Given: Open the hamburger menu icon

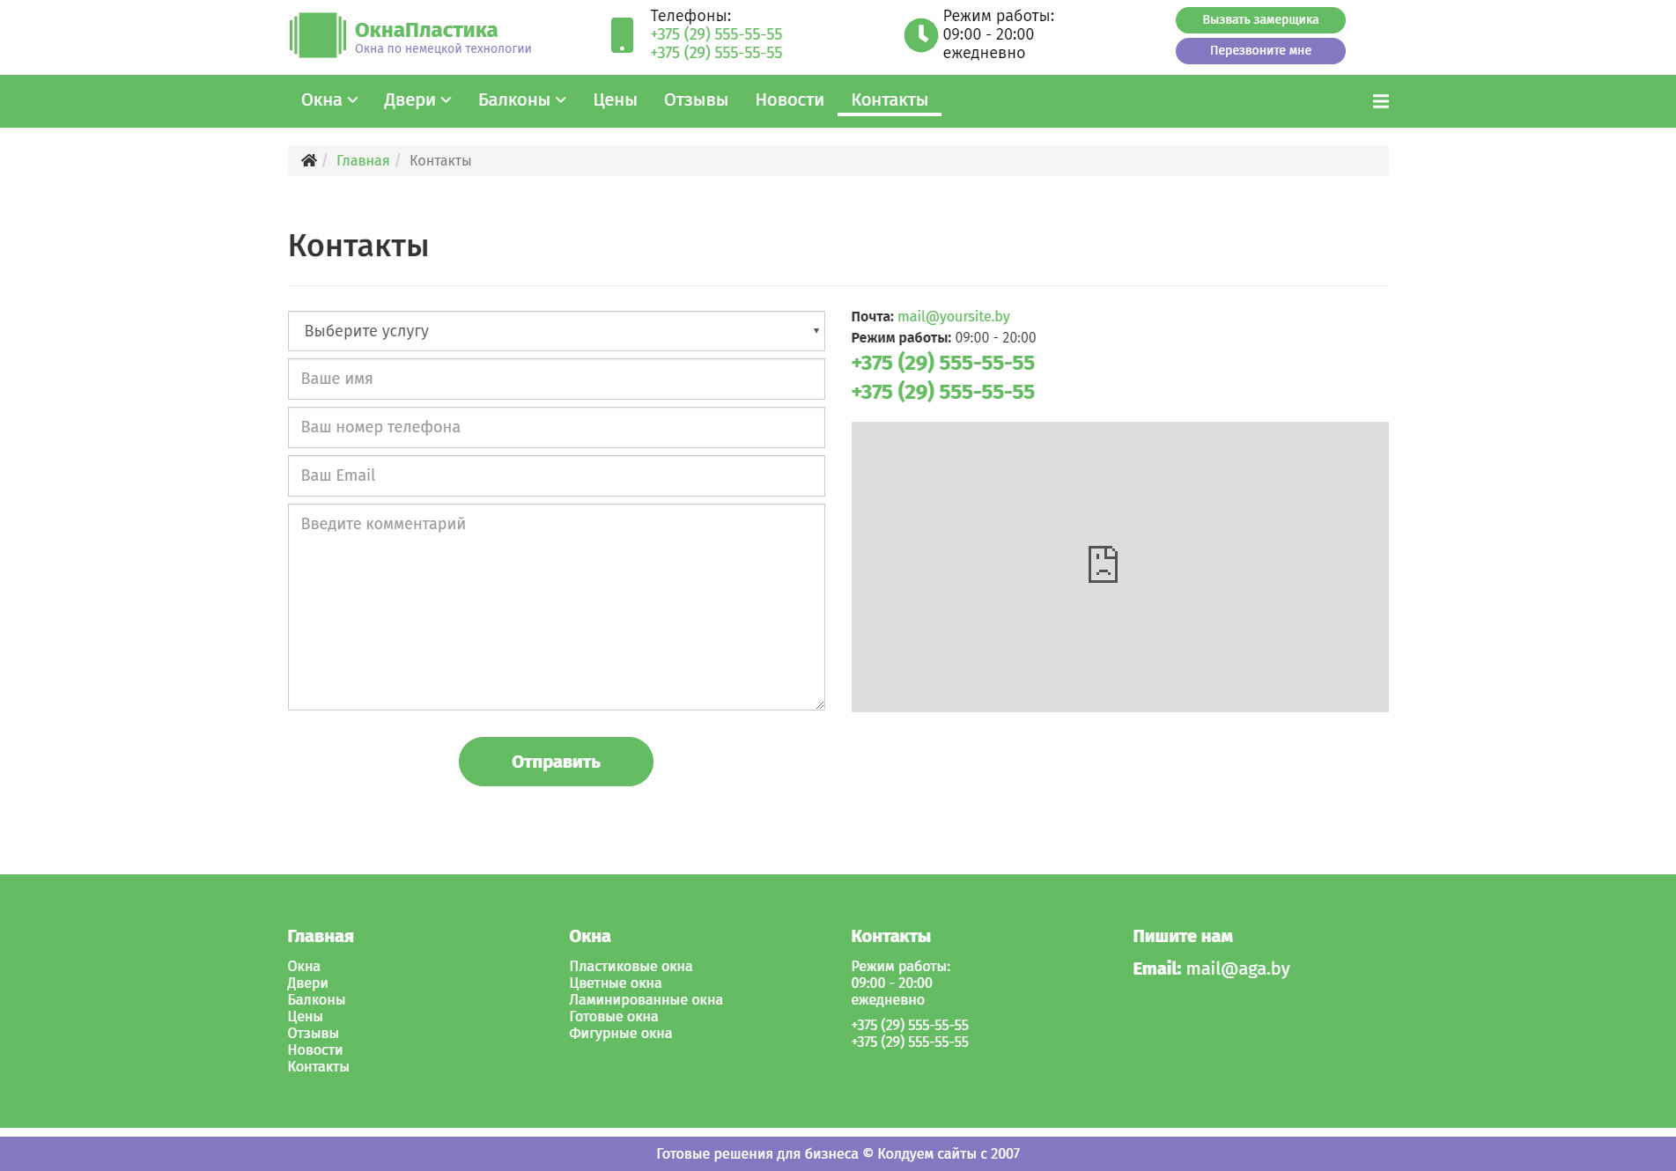Looking at the screenshot, I should click(1380, 101).
